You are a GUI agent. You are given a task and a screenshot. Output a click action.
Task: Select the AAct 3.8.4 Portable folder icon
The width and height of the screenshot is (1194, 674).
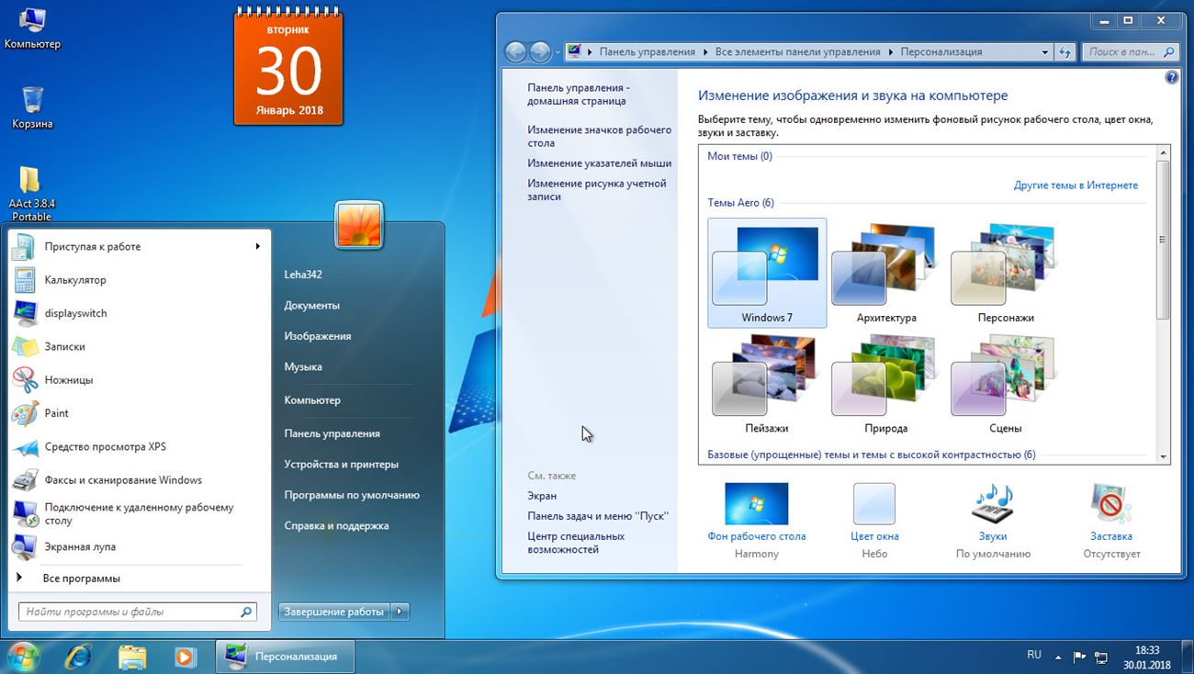[x=31, y=193]
